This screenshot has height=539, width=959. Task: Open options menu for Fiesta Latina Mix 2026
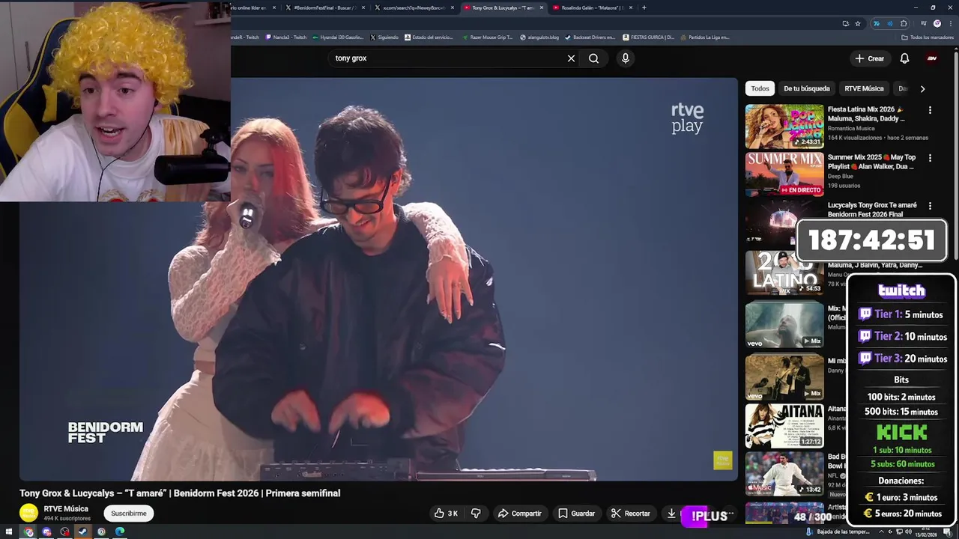[x=930, y=110]
